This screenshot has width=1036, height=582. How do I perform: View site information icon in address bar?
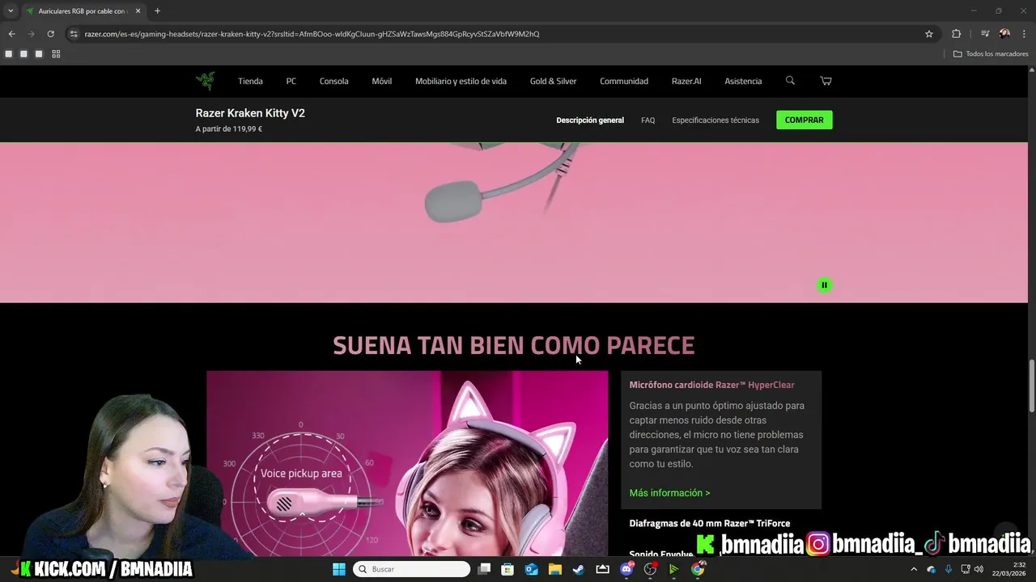pos(74,34)
